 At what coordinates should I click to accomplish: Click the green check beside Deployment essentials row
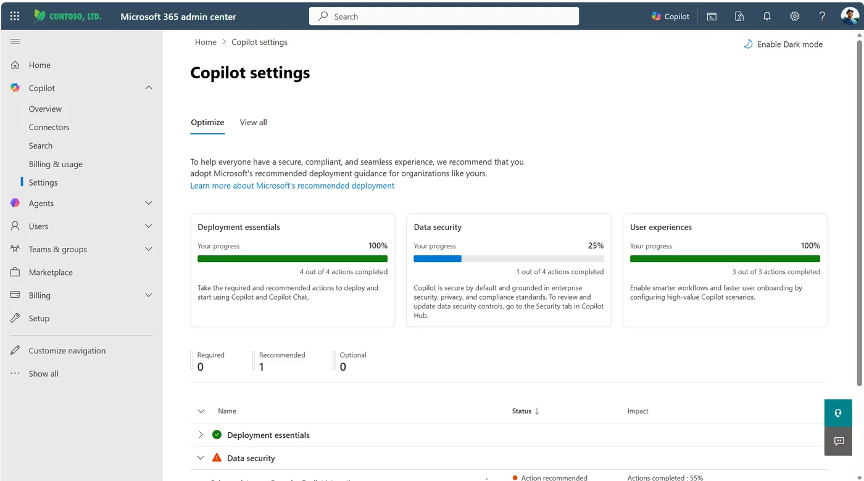pos(217,435)
